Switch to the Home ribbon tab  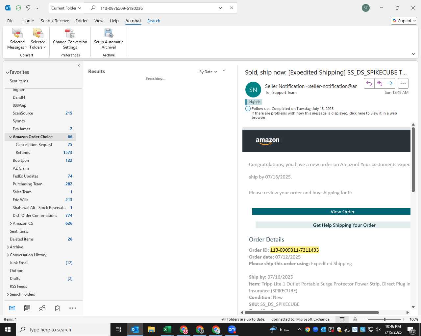[28, 21]
